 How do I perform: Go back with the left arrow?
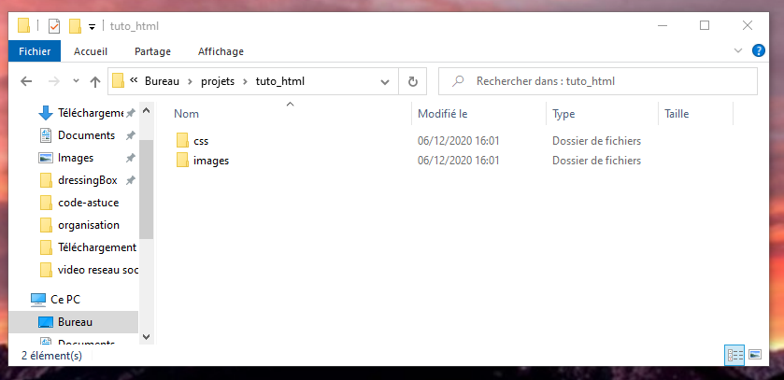pos(26,81)
